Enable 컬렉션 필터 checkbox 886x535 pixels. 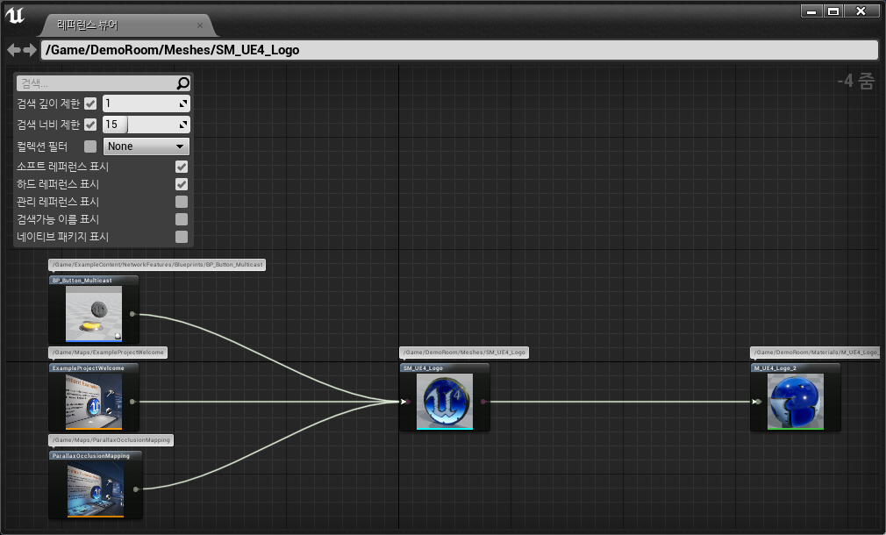pos(90,146)
